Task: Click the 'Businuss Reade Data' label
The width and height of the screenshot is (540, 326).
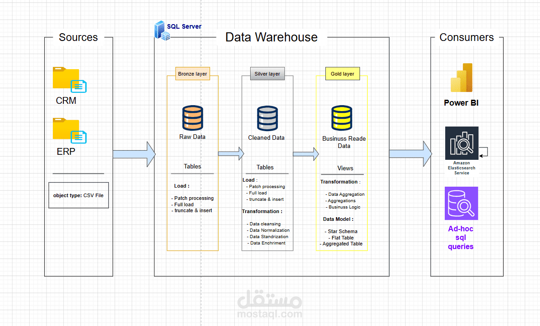Action: click(344, 142)
